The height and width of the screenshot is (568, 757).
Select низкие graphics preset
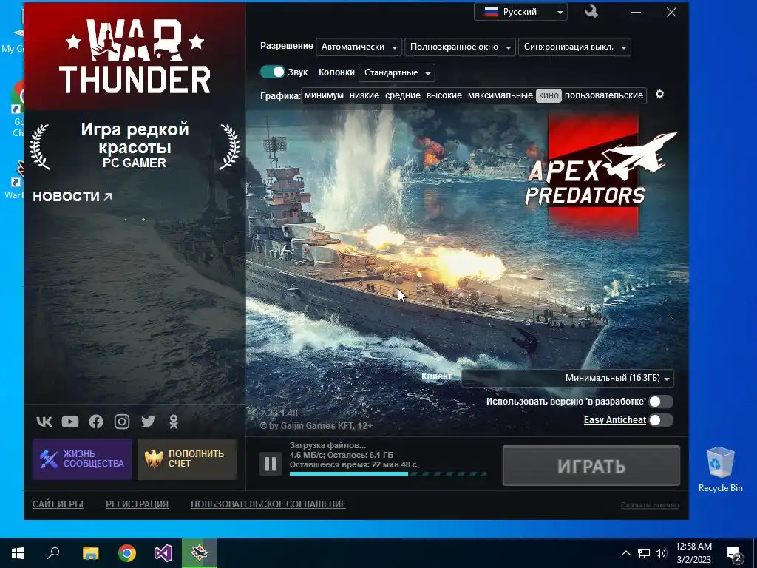(x=364, y=95)
